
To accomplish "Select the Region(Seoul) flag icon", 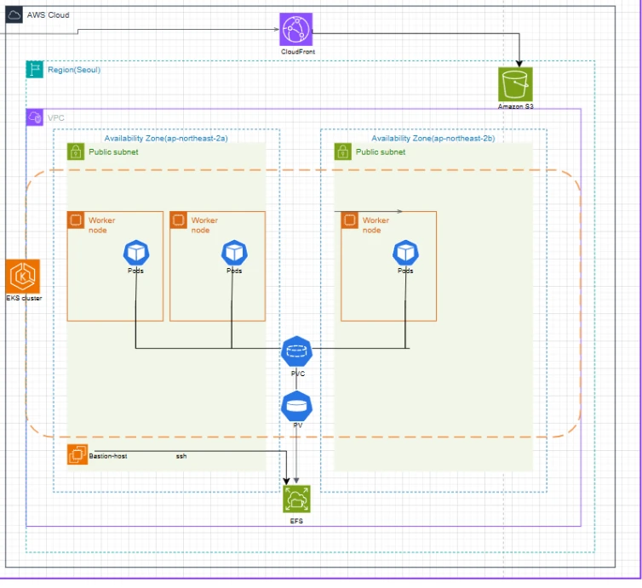I will (x=35, y=70).
